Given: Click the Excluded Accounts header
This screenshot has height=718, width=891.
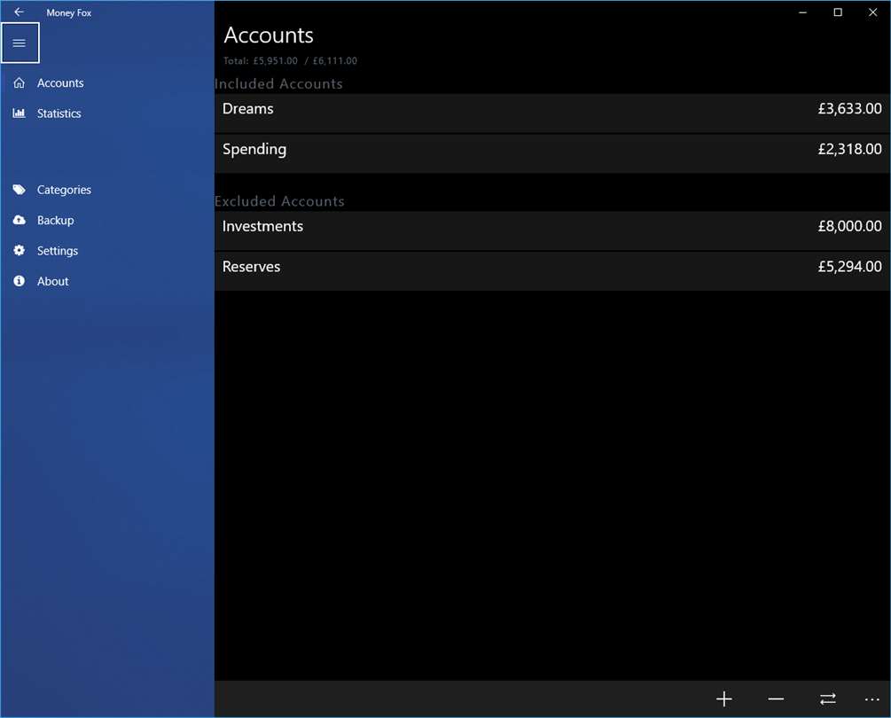Looking at the screenshot, I should click(x=279, y=201).
